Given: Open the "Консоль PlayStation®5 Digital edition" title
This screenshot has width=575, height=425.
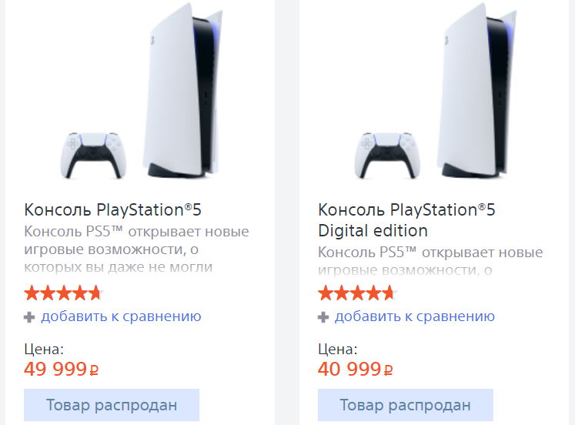Looking at the screenshot, I should (x=406, y=219).
